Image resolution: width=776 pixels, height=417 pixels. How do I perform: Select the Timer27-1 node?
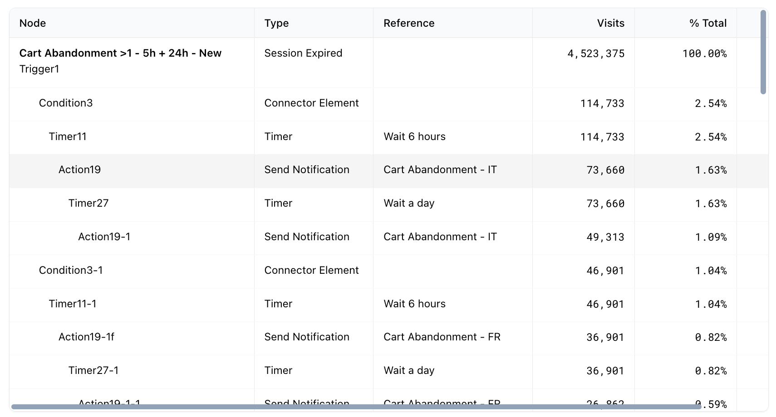(x=93, y=370)
